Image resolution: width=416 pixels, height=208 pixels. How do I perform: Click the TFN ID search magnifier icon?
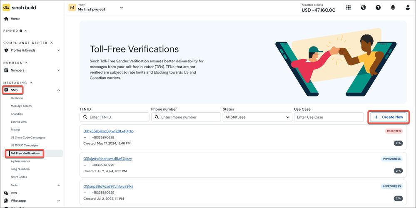[x=85, y=117]
